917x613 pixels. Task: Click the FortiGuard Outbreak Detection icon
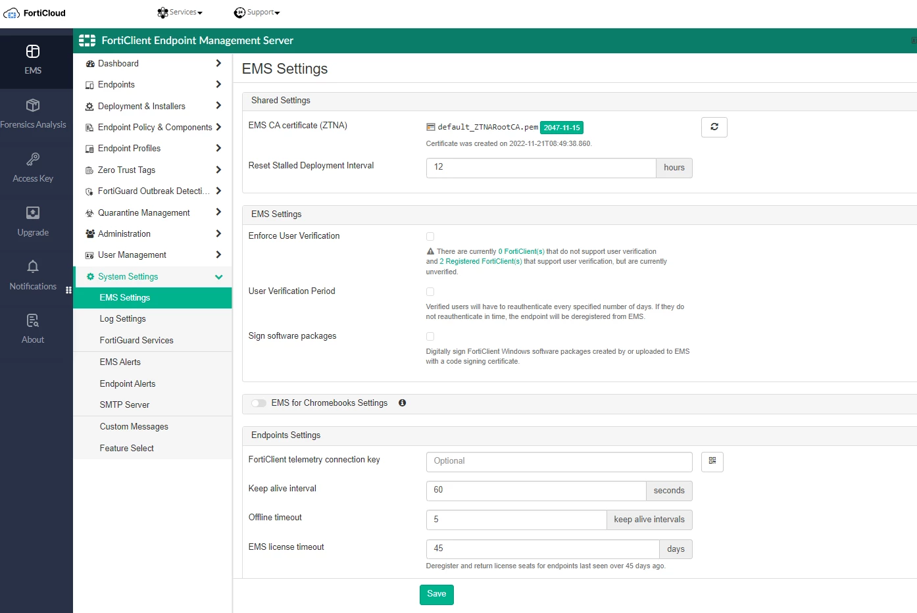click(x=90, y=191)
